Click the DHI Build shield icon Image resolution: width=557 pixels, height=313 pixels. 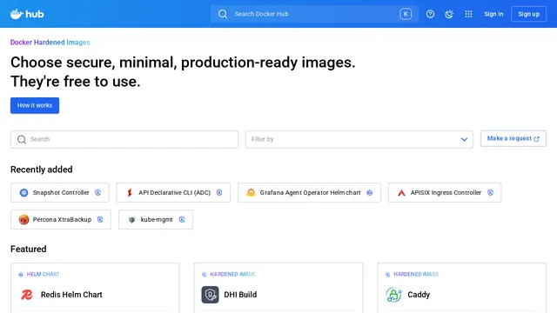coord(211,295)
